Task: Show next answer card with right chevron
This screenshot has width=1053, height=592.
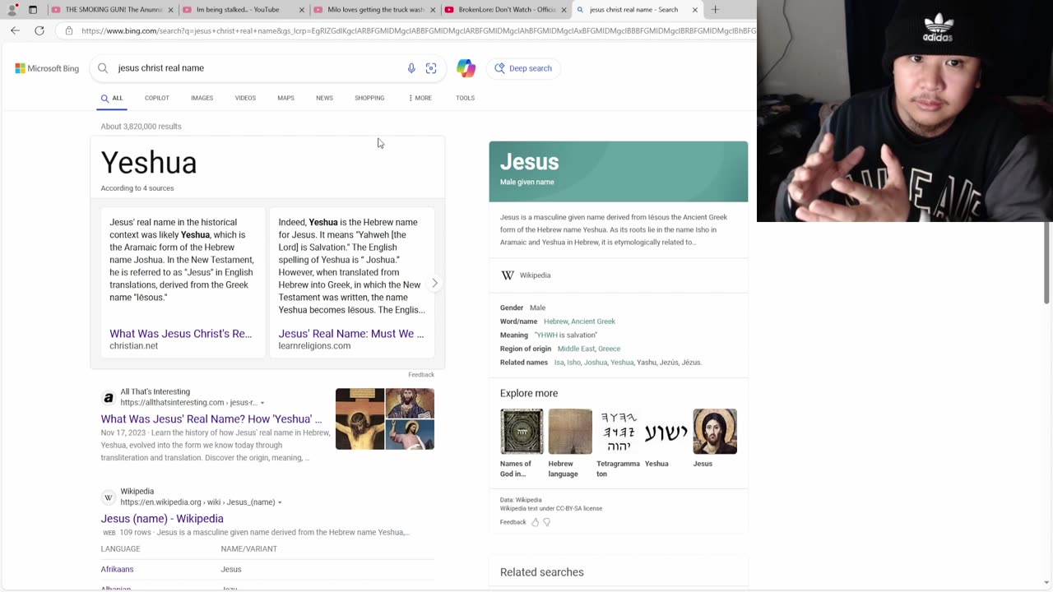Action: [434, 283]
